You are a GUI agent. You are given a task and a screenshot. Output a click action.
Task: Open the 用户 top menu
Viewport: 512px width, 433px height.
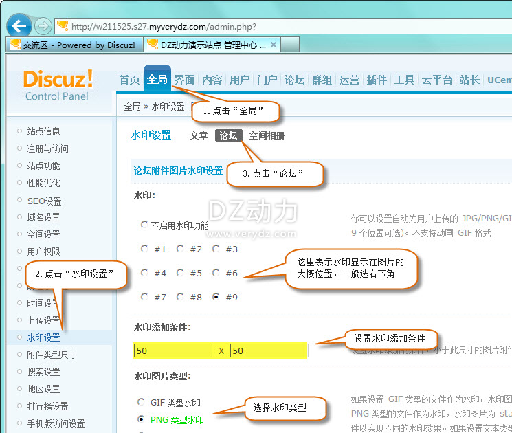pos(239,80)
